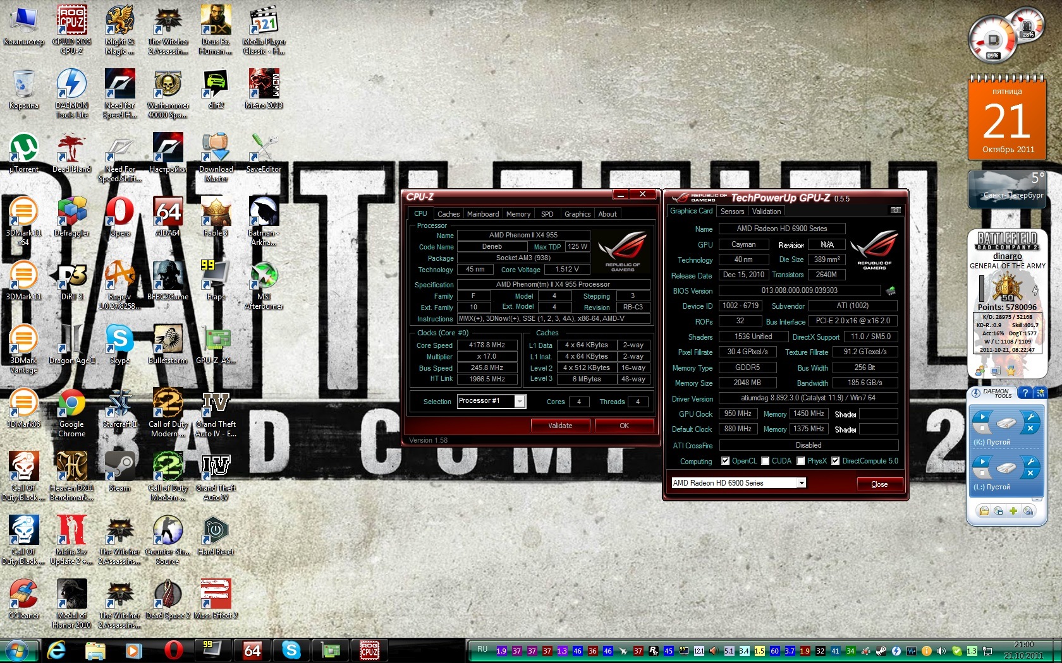Viewport: 1062px width, 663px height.
Task: Open the Sensors tab in GPU-Z
Action: pyautogui.click(x=732, y=212)
